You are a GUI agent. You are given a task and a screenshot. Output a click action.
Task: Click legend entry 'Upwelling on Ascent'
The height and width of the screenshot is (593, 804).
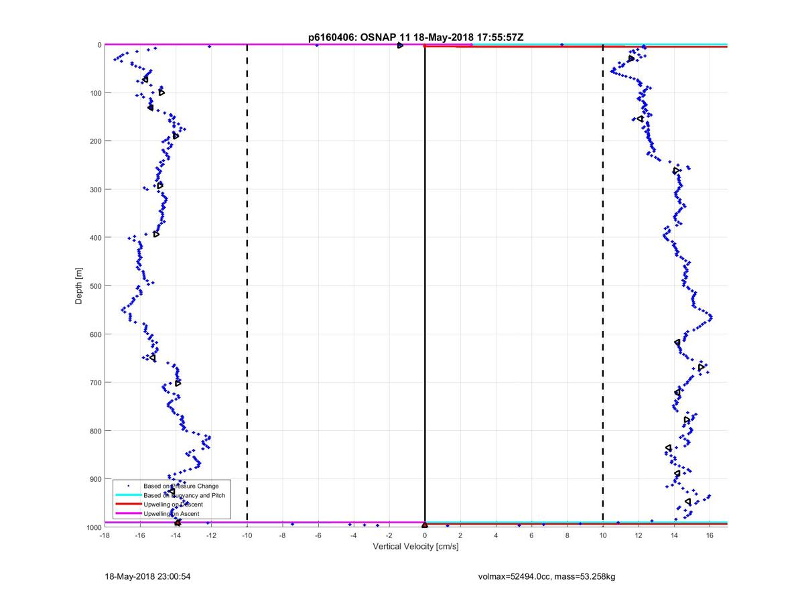click(171, 513)
